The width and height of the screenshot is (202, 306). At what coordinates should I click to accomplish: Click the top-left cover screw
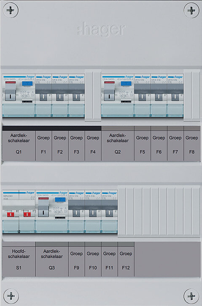11,10
